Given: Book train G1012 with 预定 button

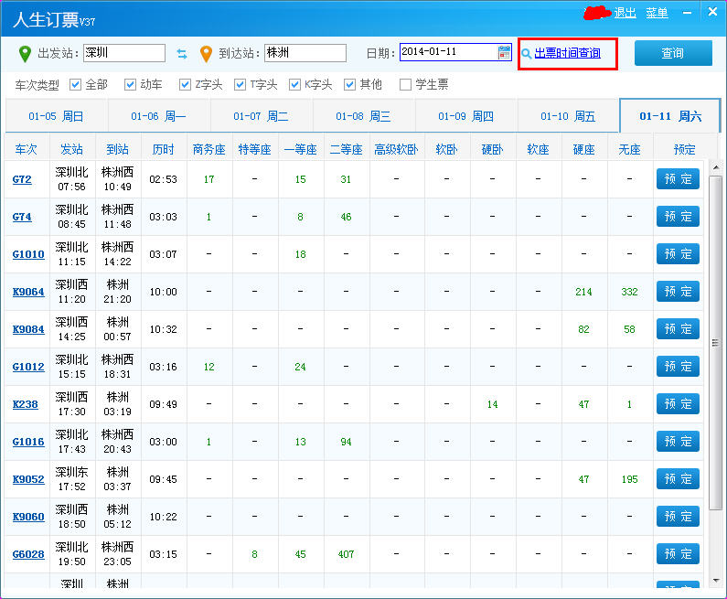Looking at the screenshot, I should (678, 367).
